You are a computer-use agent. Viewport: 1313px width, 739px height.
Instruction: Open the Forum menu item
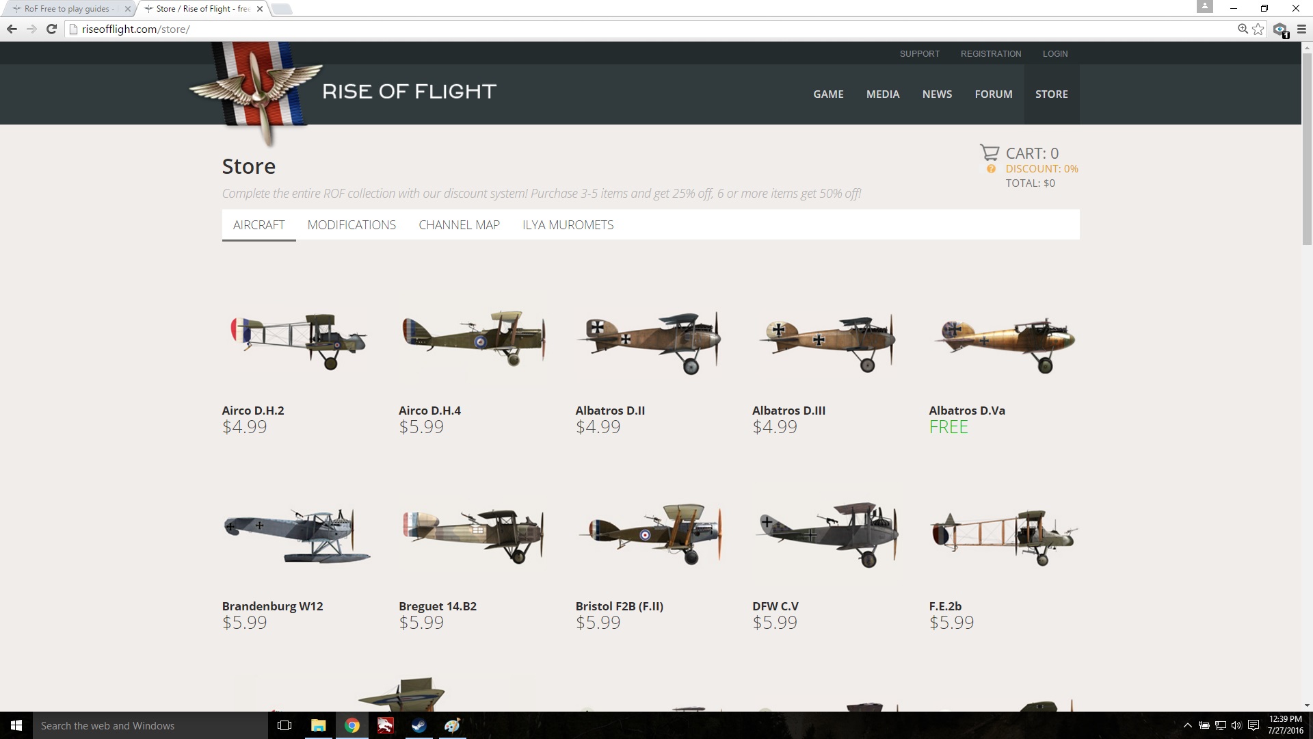click(x=993, y=94)
